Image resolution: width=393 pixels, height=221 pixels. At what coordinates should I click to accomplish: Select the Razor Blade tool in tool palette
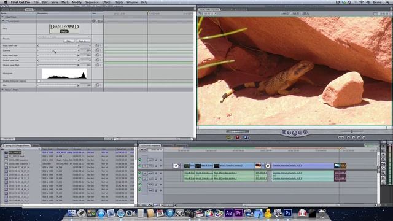[x=383, y=169]
